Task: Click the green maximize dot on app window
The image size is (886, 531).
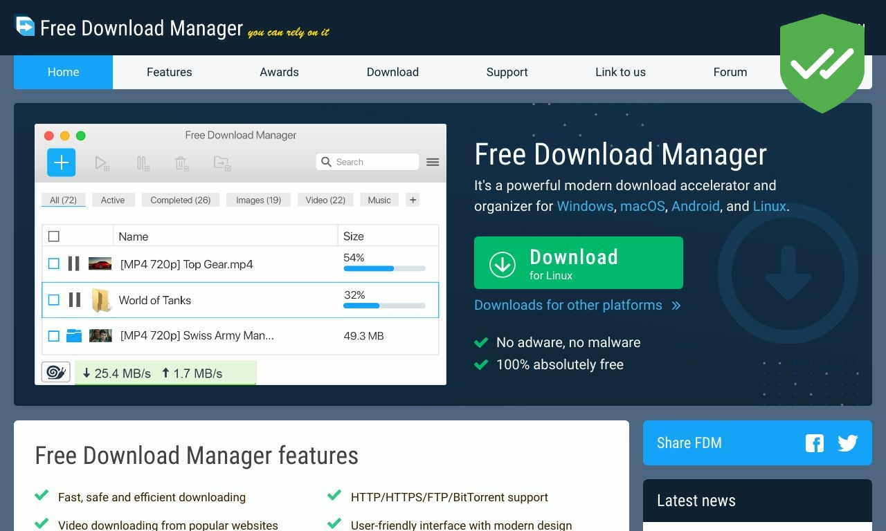Action: [81, 136]
